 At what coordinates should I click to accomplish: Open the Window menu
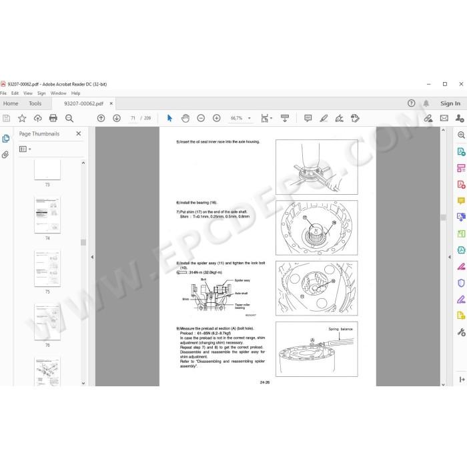point(59,93)
